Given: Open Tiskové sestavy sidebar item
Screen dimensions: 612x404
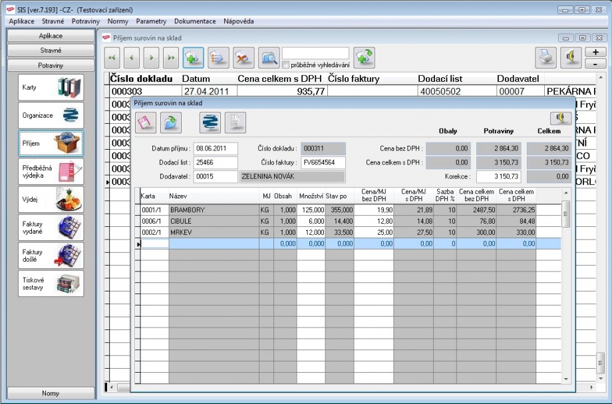Looking at the screenshot, I should (x=51, y=284).
